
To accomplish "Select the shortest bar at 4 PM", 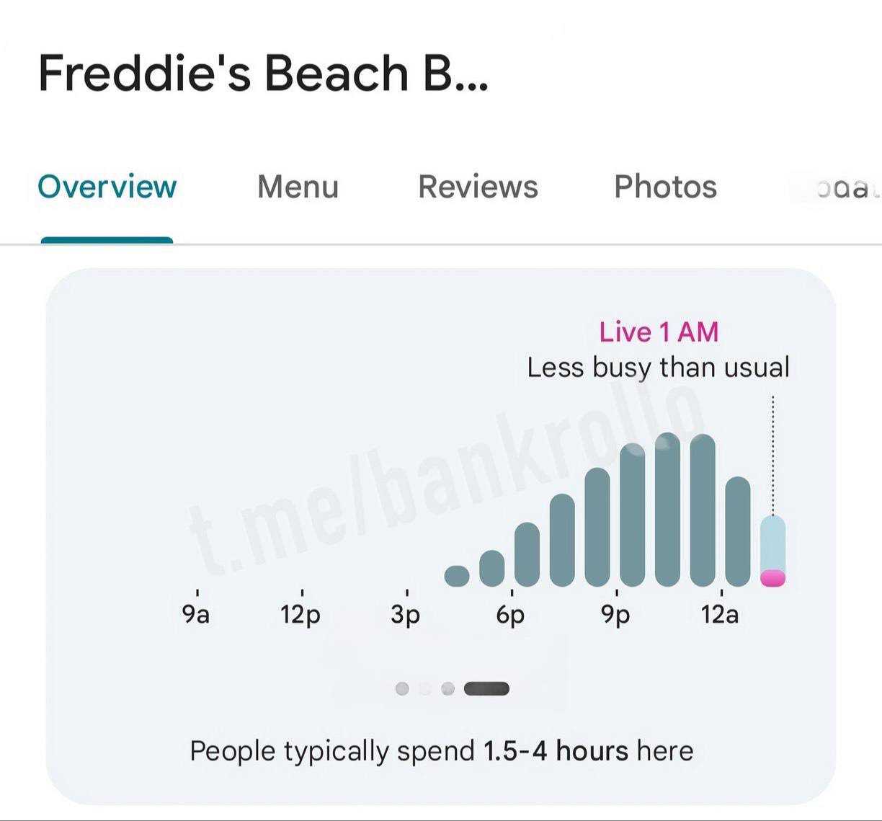I will click(x=457, y=576).
